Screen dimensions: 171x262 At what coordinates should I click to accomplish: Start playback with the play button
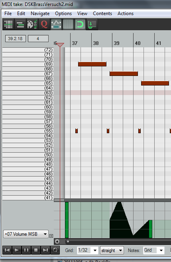pos(17,250)
